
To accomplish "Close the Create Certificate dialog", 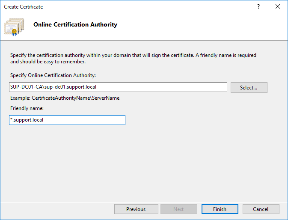I will (278, 7).
